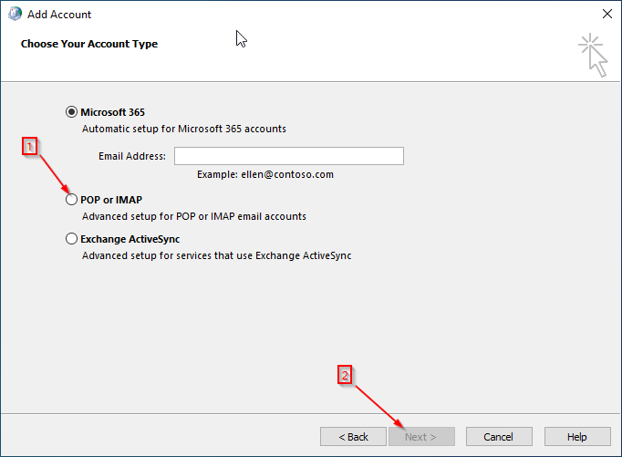Screen dimensions: 622x457
Task: Click the 'Example: ellen@contoso.com' hint
Action: 265,174
